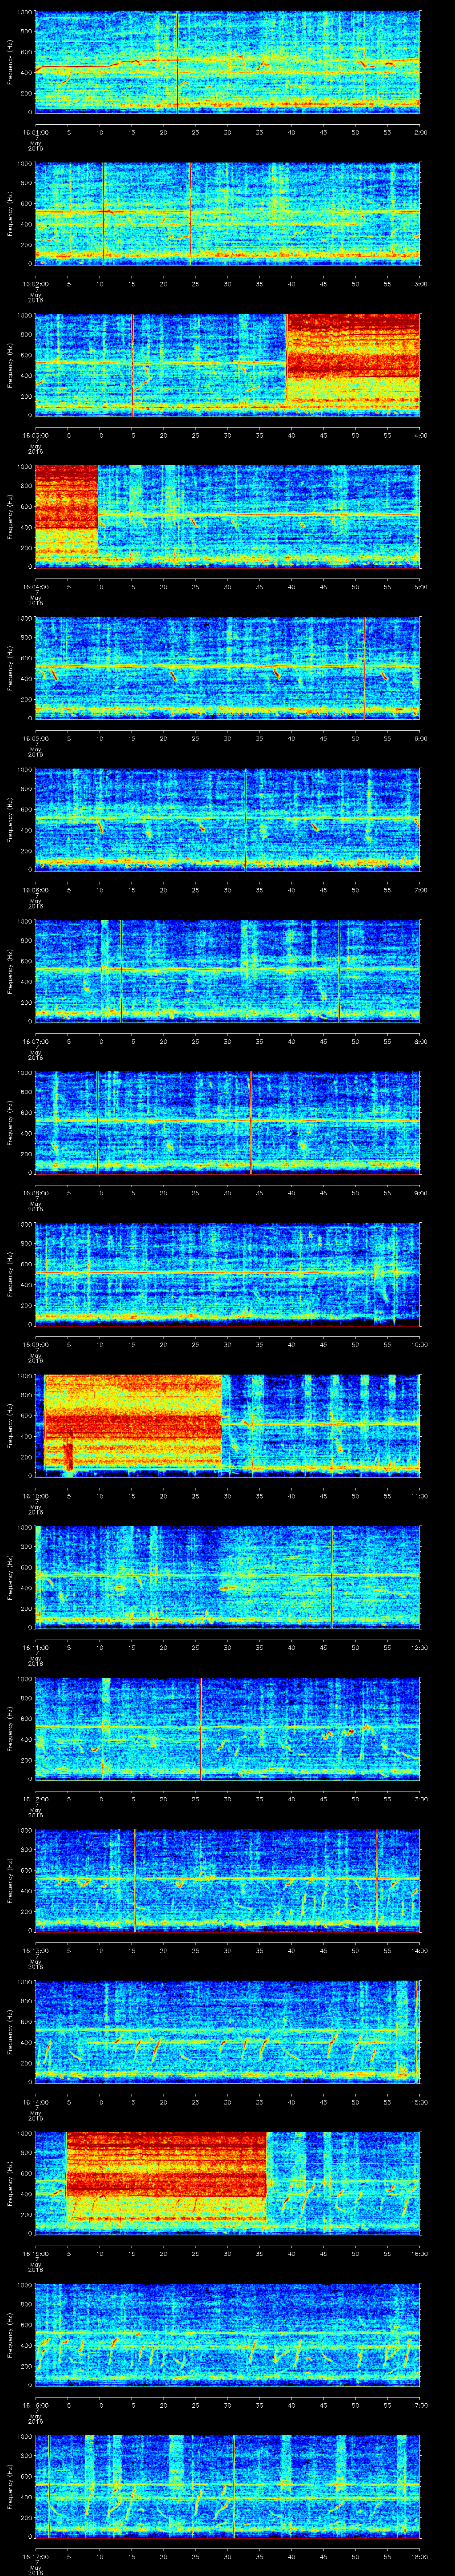Click the '2:00' end-time label
455x2576 pixels.
click(420, 132)
